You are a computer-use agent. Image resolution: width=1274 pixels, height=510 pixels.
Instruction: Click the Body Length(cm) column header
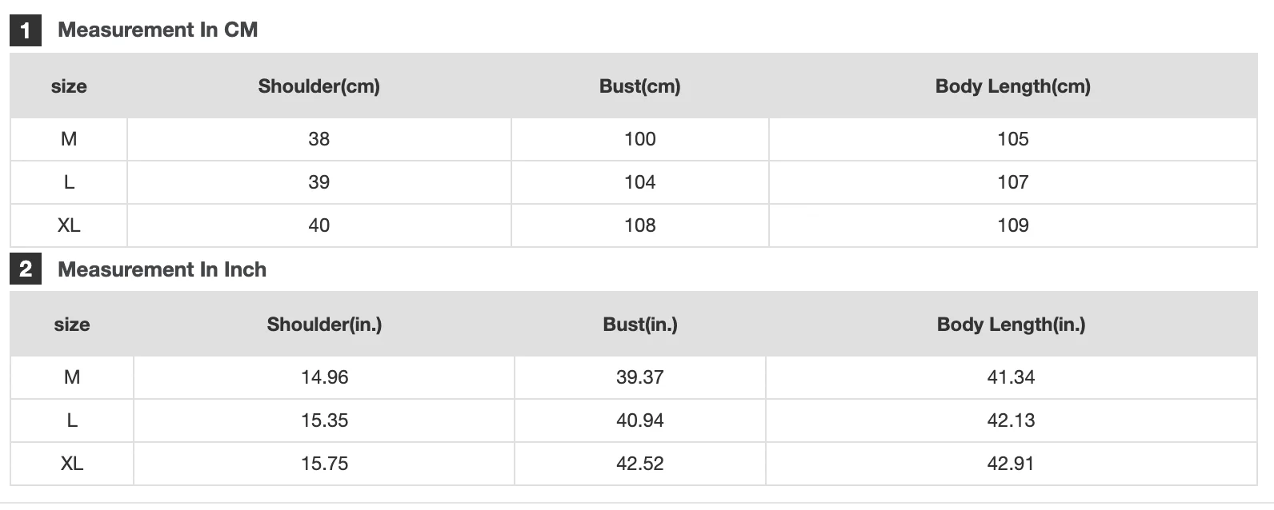click(x=1012, y=86)
